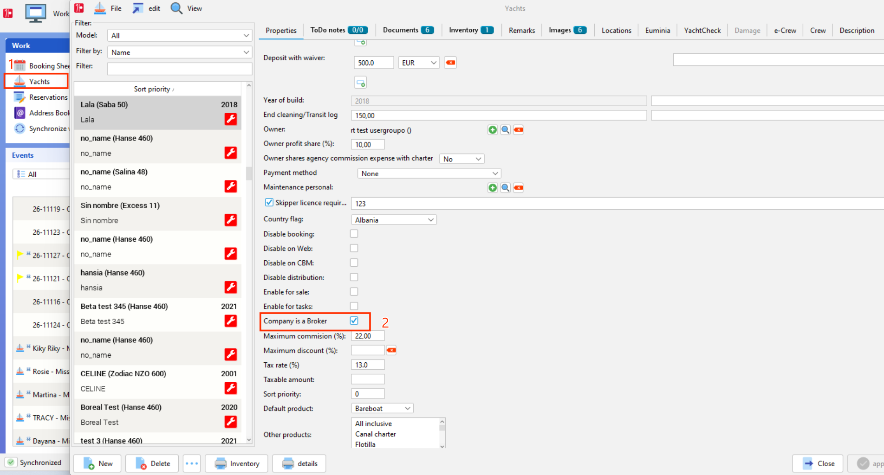Open the edit menu
This screenshot has width=884, height=475.
pos(146,8)
